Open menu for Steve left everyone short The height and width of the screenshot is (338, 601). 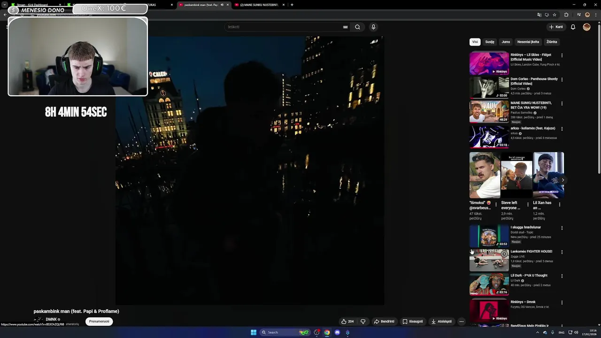click(x=528, y=205)
